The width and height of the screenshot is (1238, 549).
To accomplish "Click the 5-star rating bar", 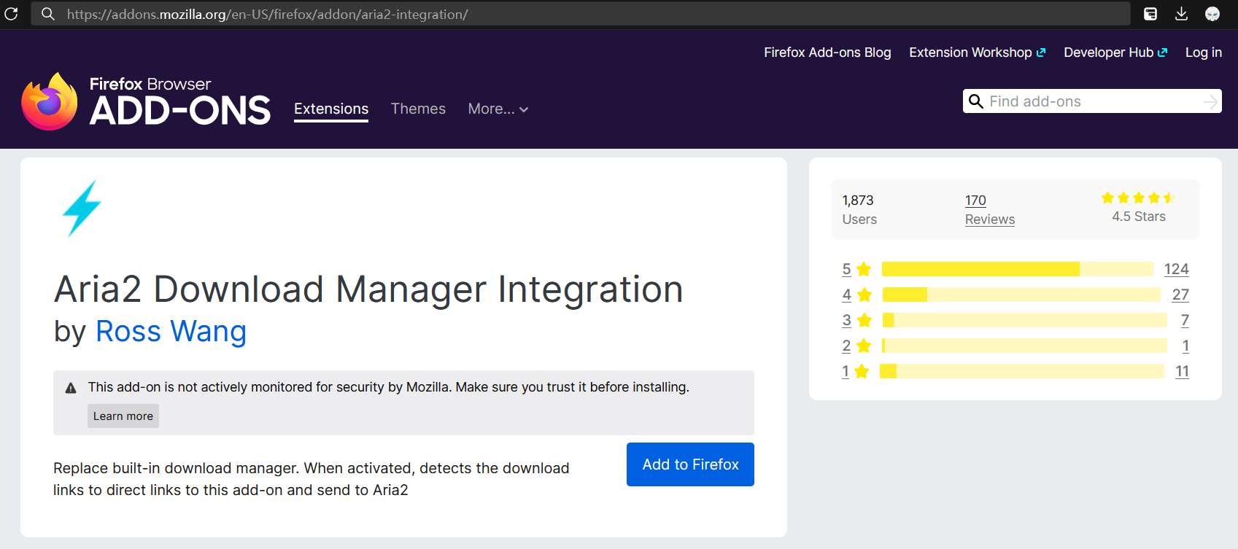I will pyautogui.click(x=1017, y=269).
